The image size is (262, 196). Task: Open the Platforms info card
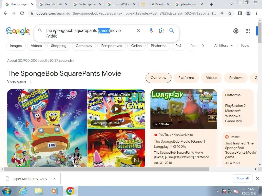238,108
